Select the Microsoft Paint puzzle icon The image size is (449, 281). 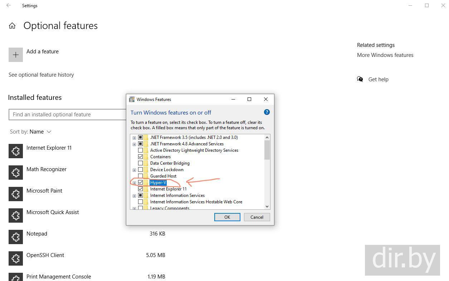pos(16,194)
